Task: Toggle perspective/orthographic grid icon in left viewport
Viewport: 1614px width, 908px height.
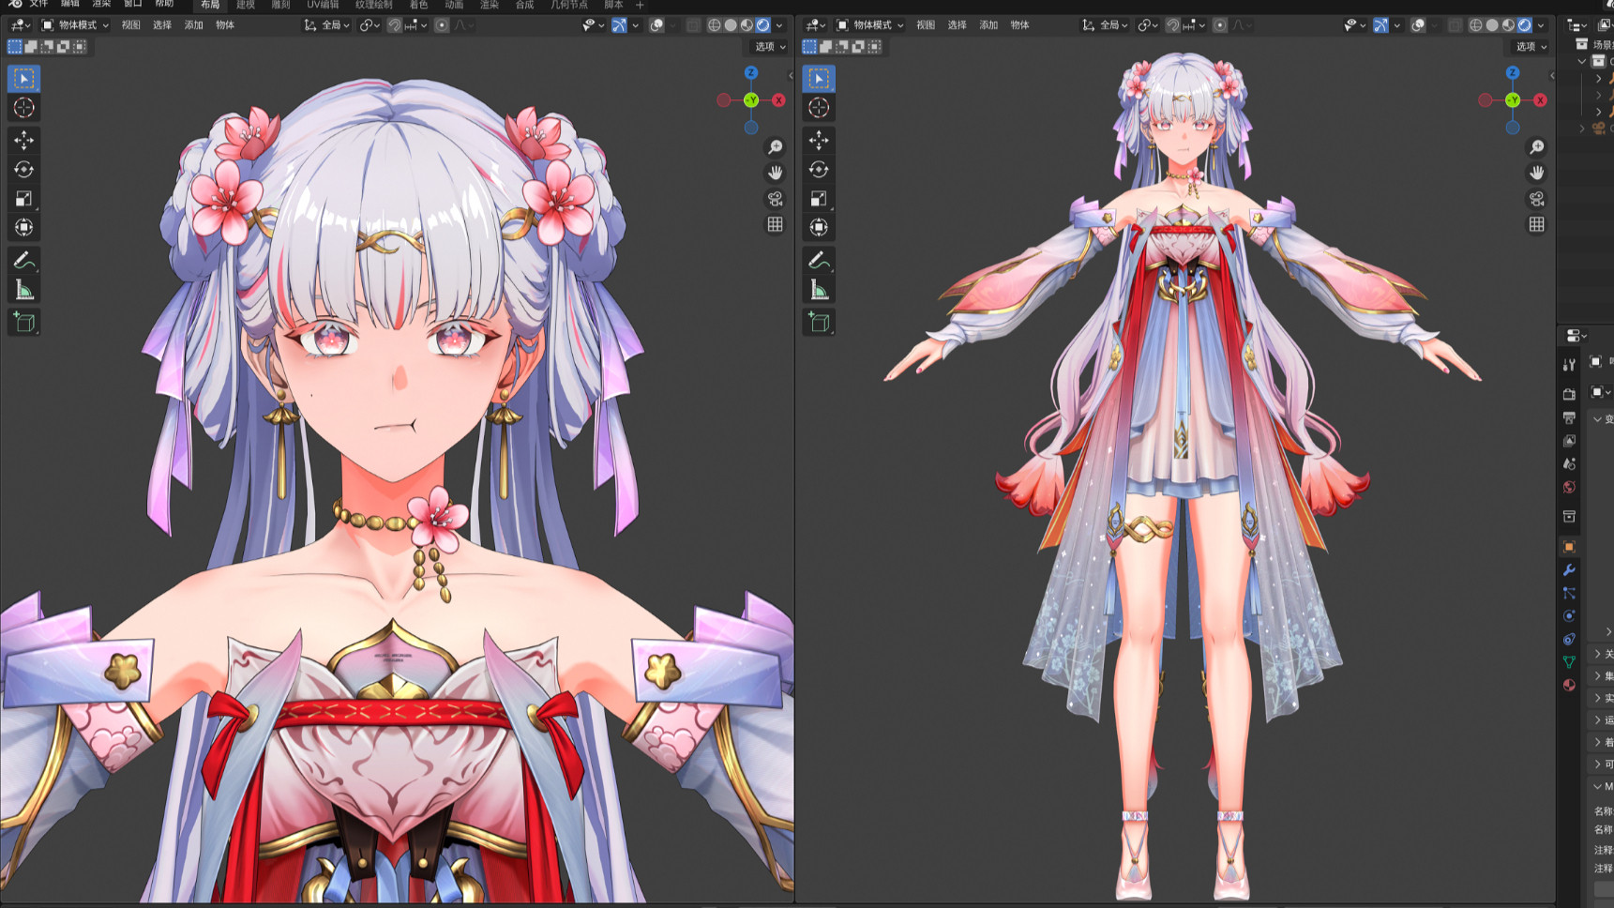Action: 775,224
